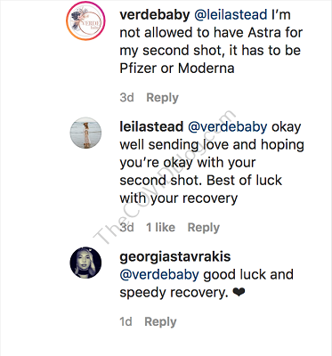Open georgiastavrakis's dark profile avatar
Image resolution: width=332 pixels, height=356 pixels.
(x=85, y=263)
